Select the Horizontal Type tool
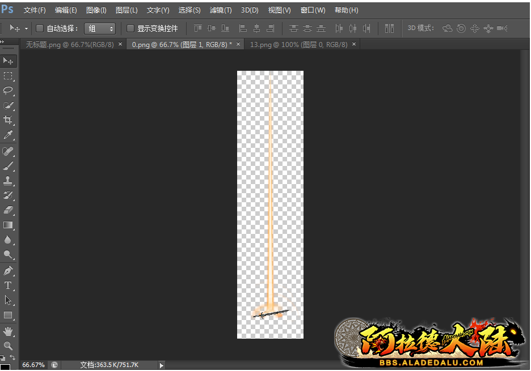Image resolution: width=531 pixels, height=371 pixels. point(9,285)
